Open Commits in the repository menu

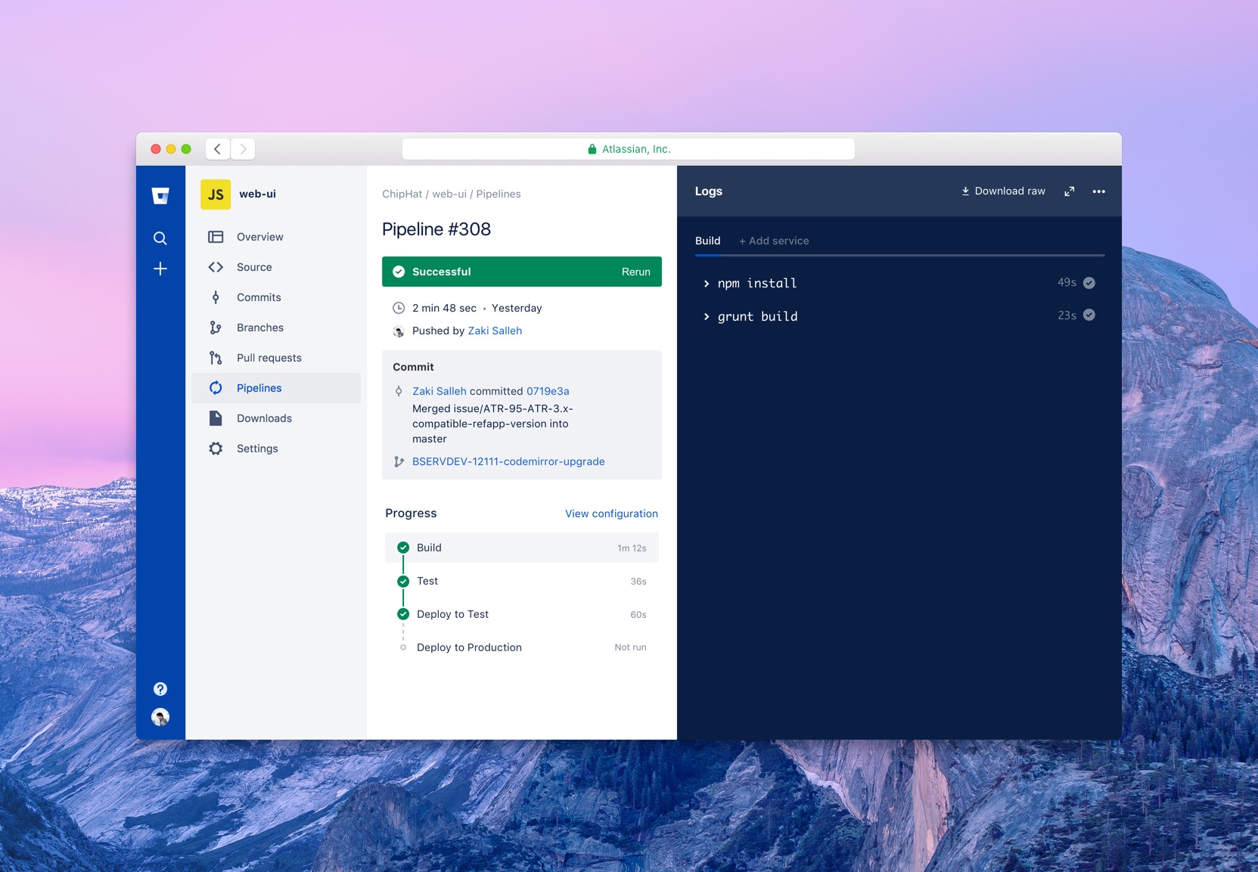(275, 297)
